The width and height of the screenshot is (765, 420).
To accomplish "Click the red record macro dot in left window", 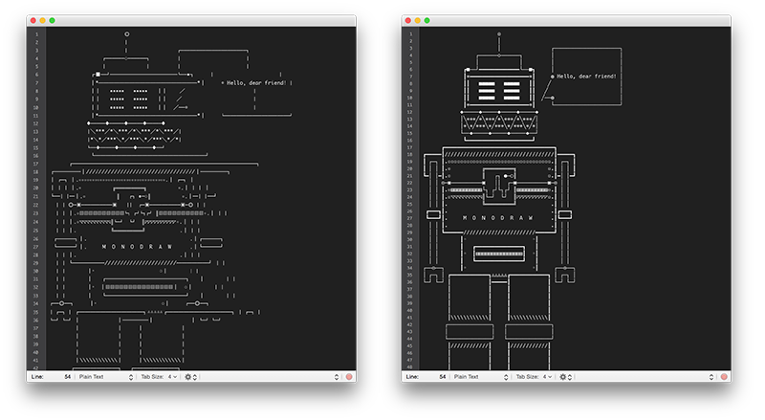I will (349, 377).
